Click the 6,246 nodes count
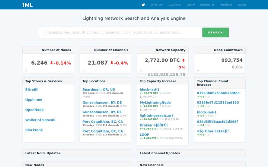 click(39, 63)
